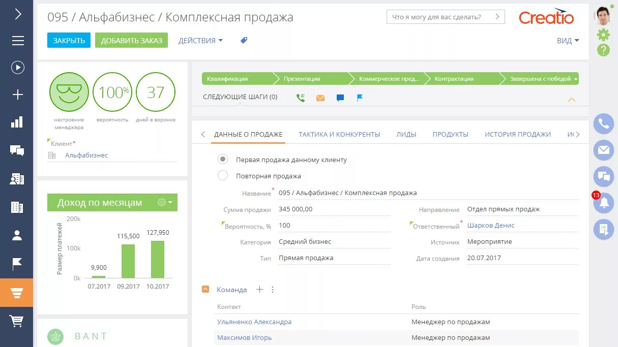Open the activities flag icon in sidebar

(17, 264)
